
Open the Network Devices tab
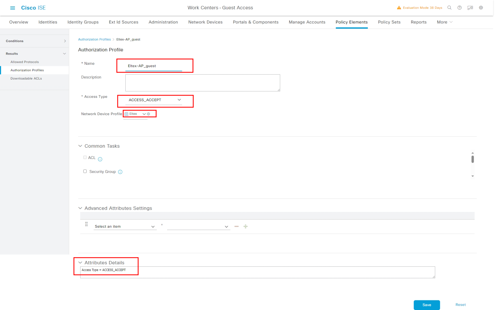coord(205,22)
